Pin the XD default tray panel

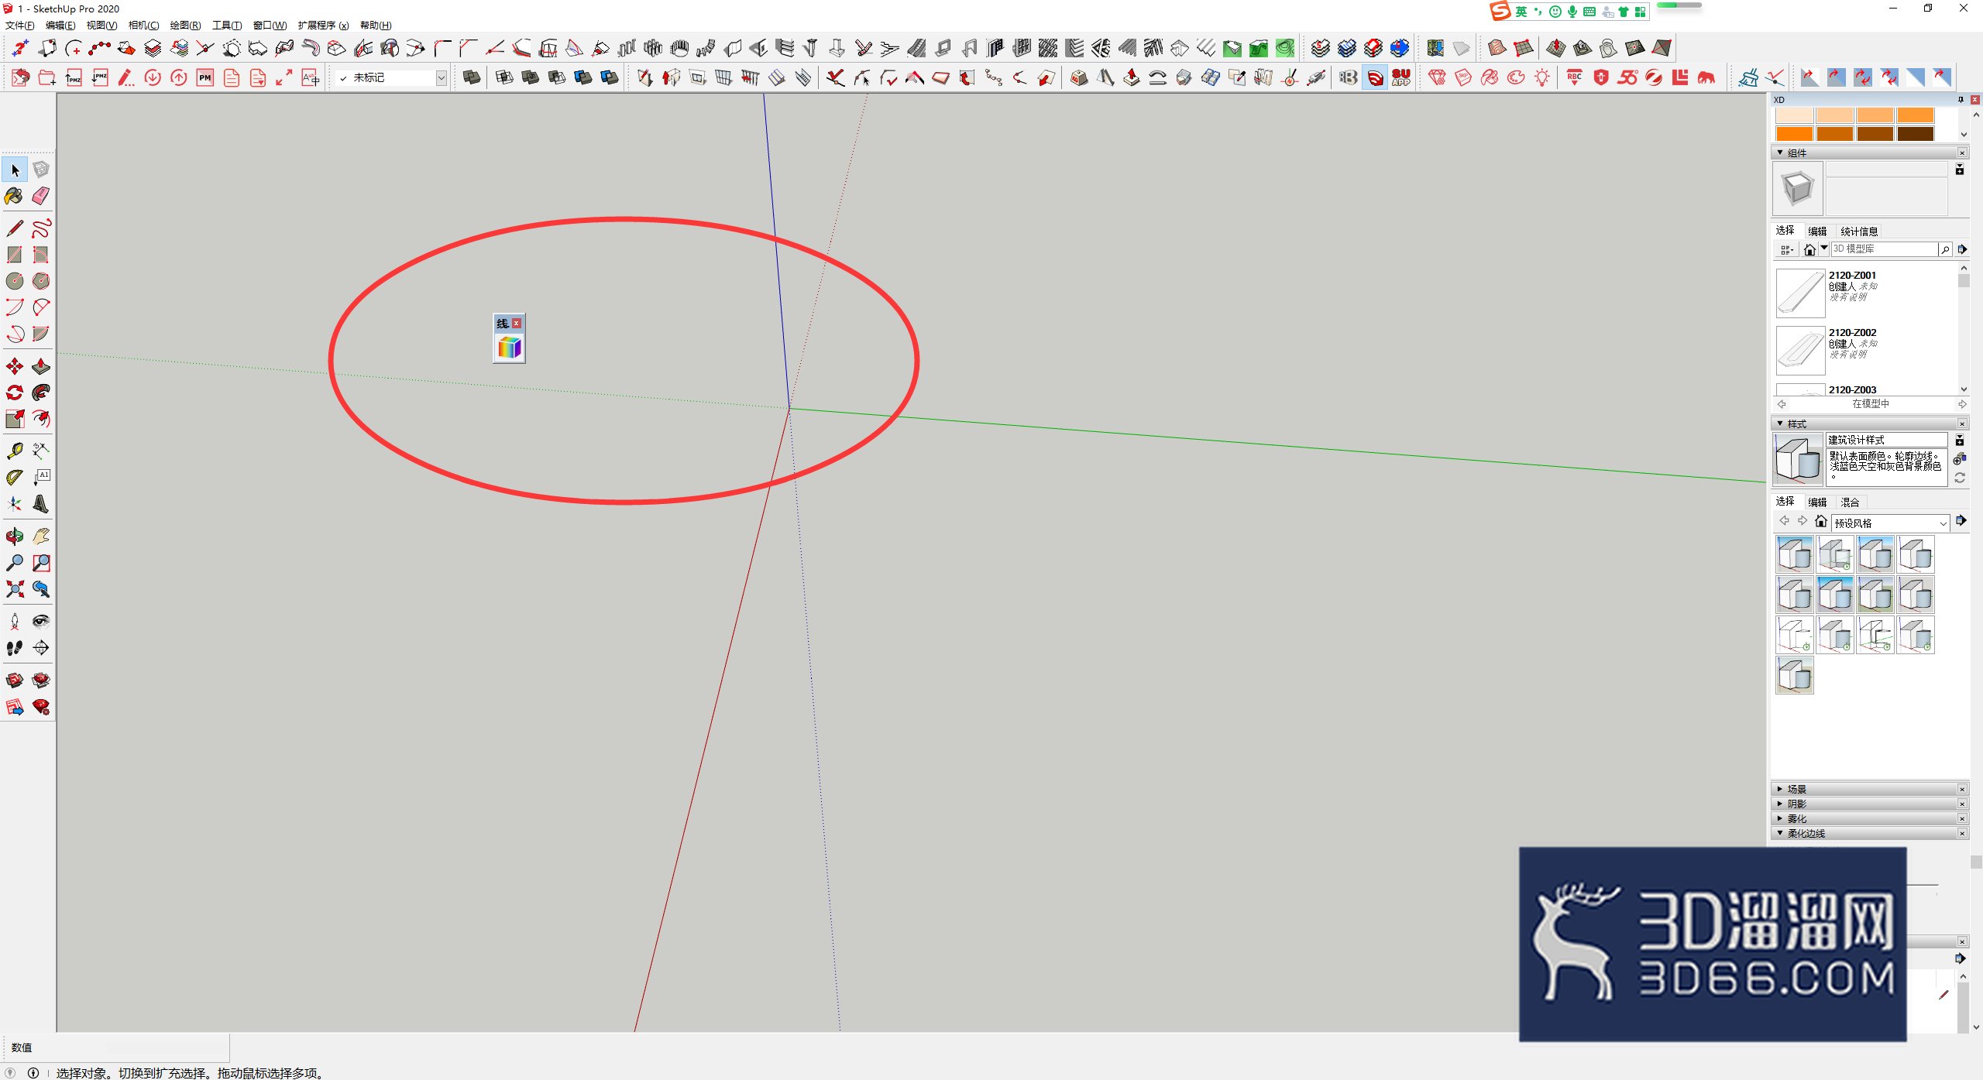point(1961,99)
